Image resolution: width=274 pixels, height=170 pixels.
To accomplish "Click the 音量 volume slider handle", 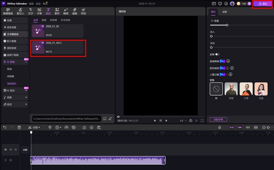I will 227,25.
